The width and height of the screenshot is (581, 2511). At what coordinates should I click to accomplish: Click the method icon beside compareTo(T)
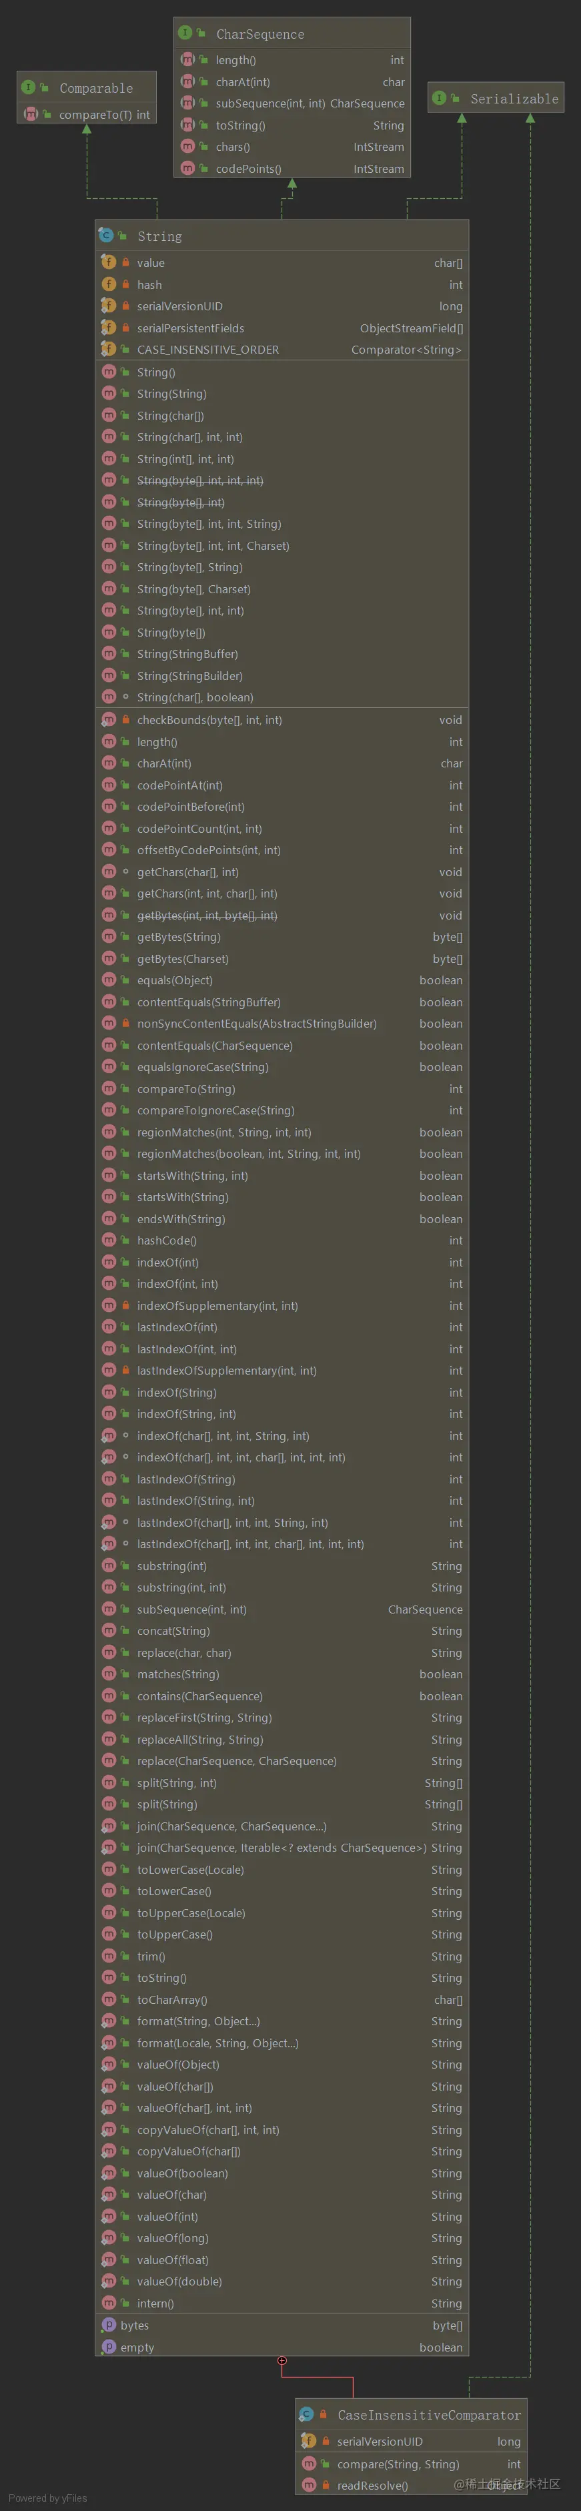30,114
